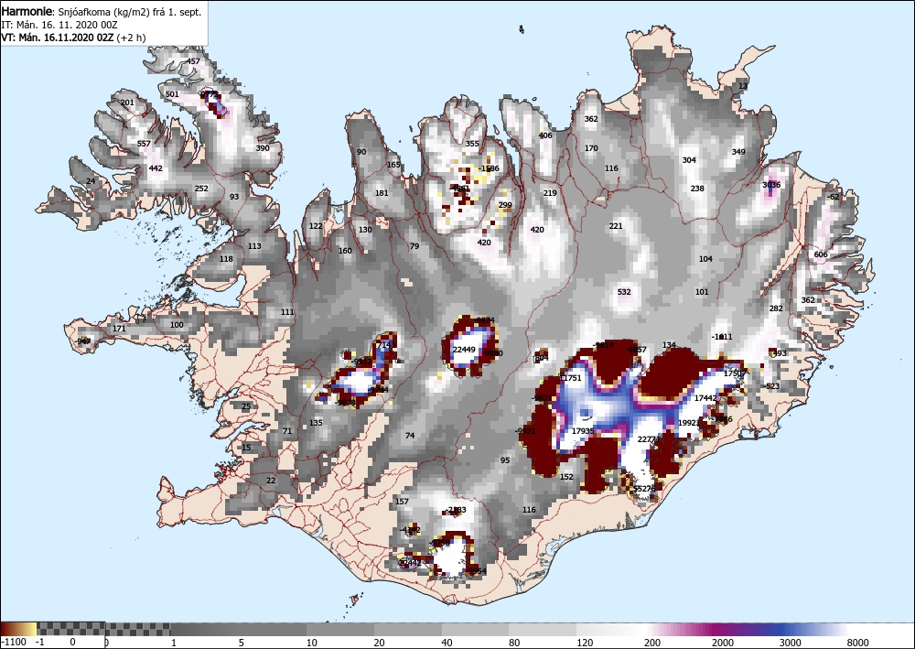Click the legend label 120
The width and height of the screenshot is (915, 649).
pyautogui.click(x=585, y=643)
